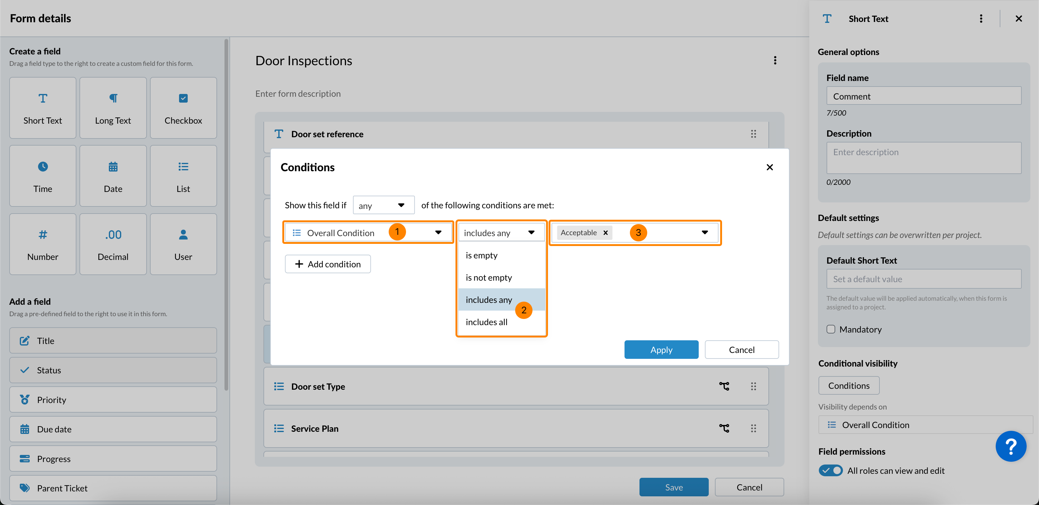
Task: Remove the Acceptable tag with its x
Action: [605, 232]
